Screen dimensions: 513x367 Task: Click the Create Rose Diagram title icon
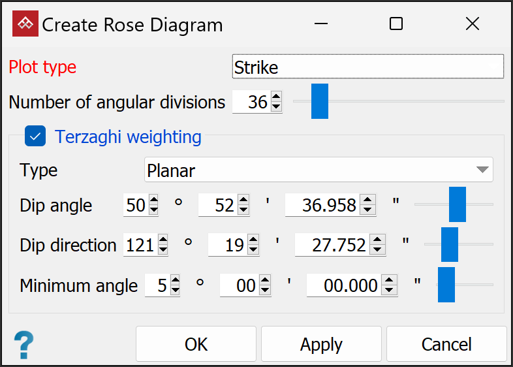pos(25,24)
